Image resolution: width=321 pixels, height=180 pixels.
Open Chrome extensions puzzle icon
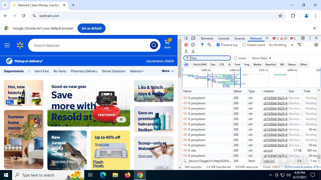pyautogui.click(x=293, y=16)
